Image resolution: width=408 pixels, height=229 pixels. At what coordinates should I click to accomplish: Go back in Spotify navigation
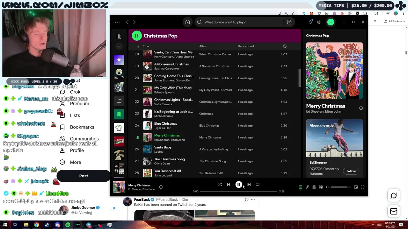pyautogui.click(x=127, y=22)
